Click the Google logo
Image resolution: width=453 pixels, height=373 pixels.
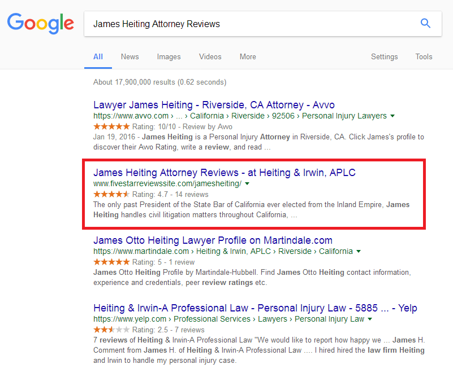click(41, 23)
